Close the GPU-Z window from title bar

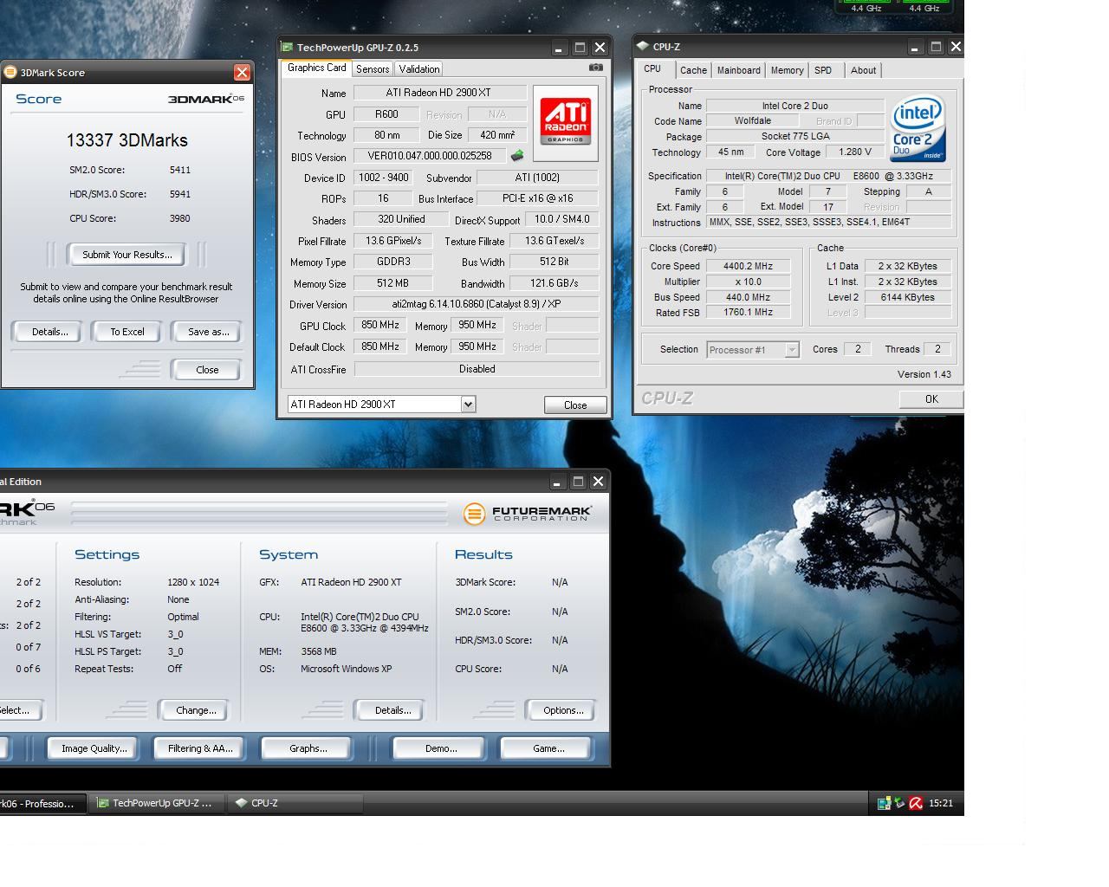click(x=600, y=48)
